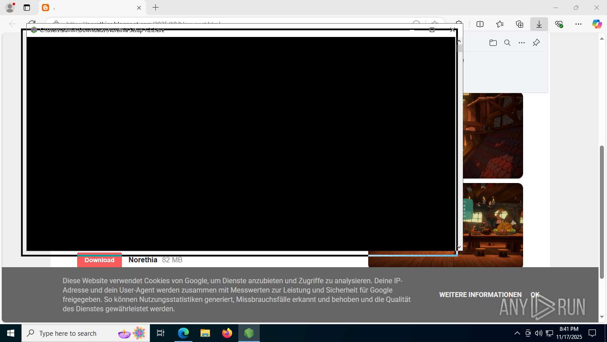Toggle Edge split screen view
This screenshot has height=342, width=607.
point(480,24)
